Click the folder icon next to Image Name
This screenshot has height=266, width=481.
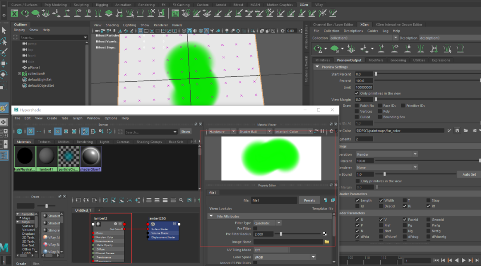[x=327, y=242]
